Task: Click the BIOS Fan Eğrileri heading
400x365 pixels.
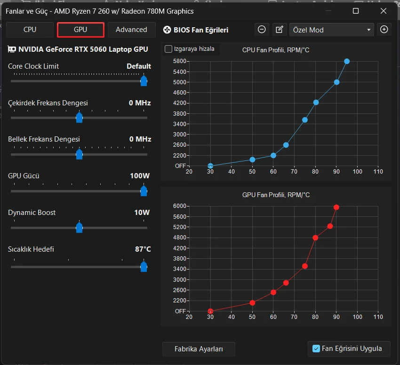Action: [201, 30]
